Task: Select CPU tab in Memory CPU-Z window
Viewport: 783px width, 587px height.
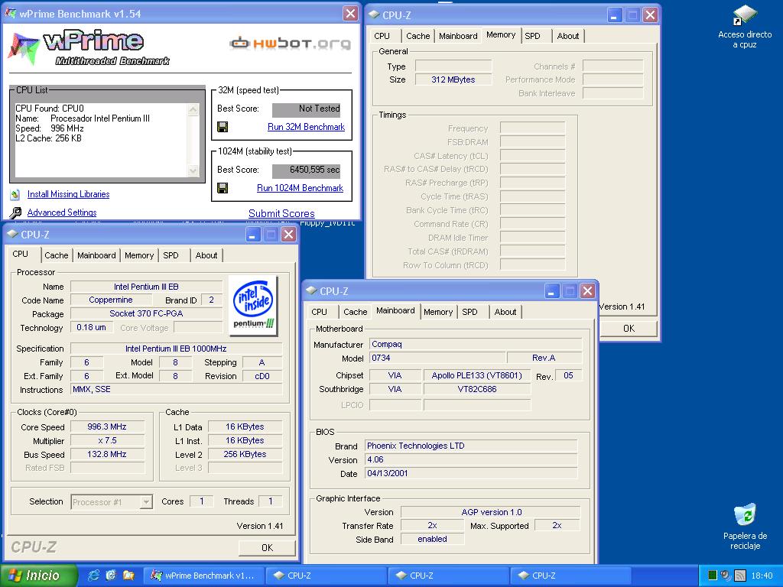Action: [x=382, y=36]
